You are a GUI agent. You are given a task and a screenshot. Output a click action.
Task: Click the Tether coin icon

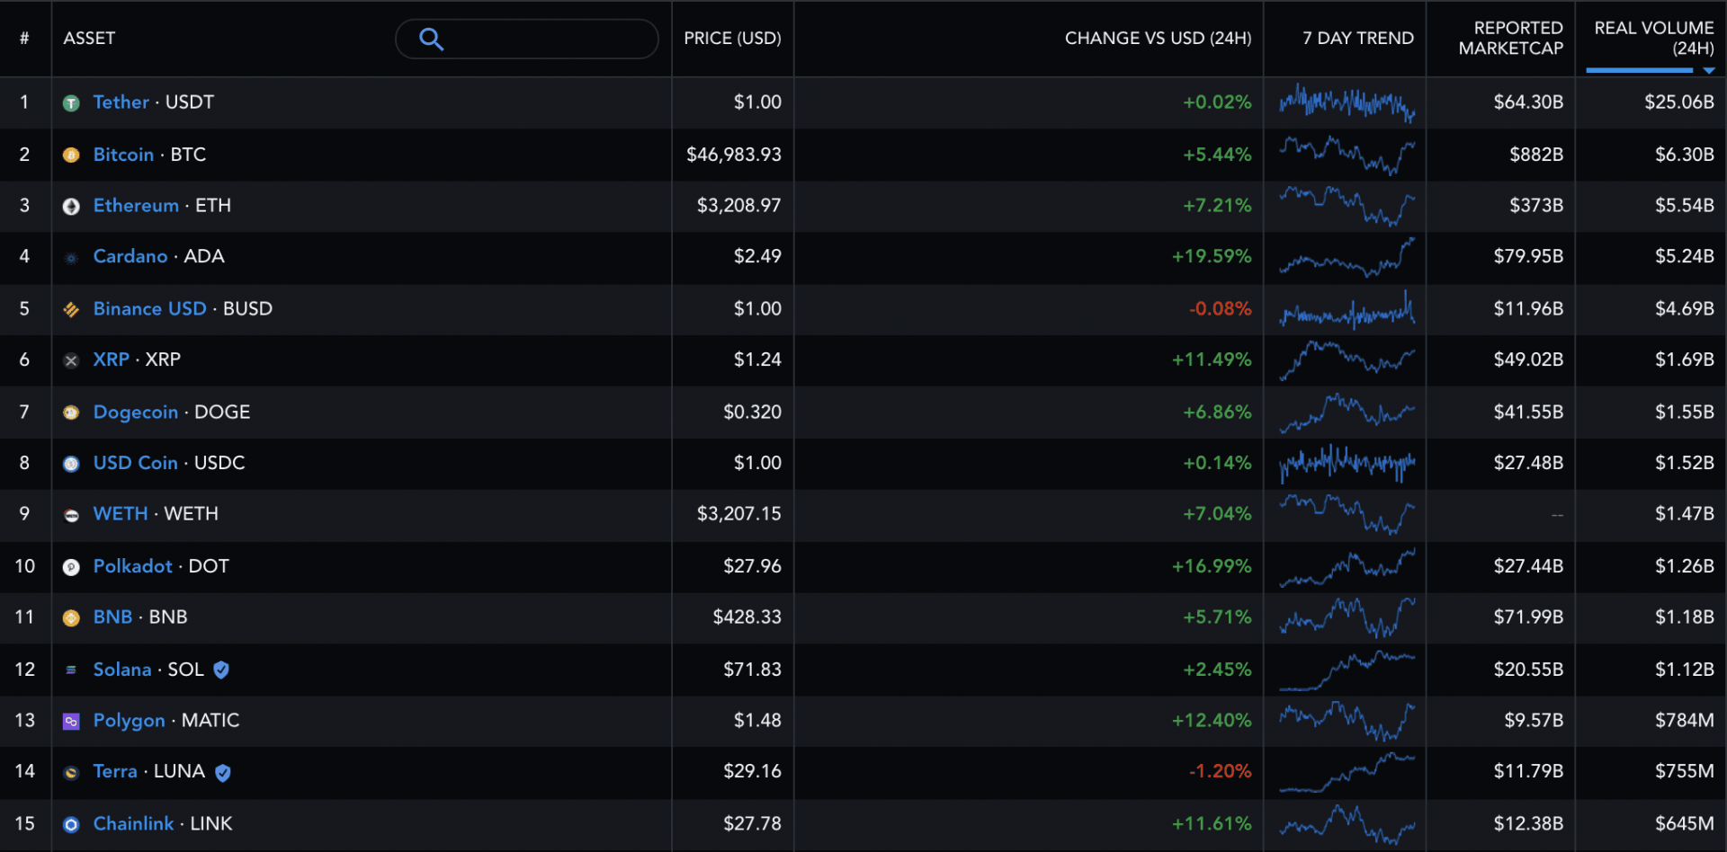point(71,103)
